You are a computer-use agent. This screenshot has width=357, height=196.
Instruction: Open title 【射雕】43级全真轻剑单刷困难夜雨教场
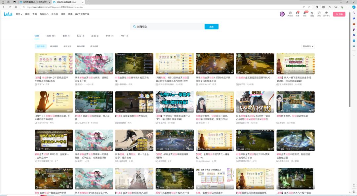(172, 156)
